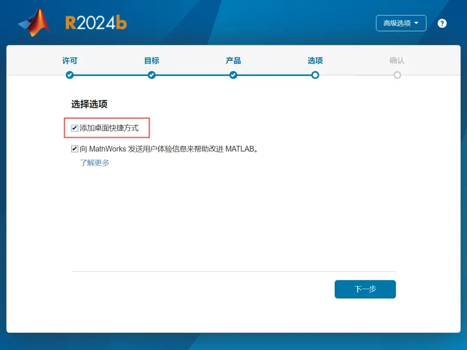Select the 确认 step label

pos(397,61)
